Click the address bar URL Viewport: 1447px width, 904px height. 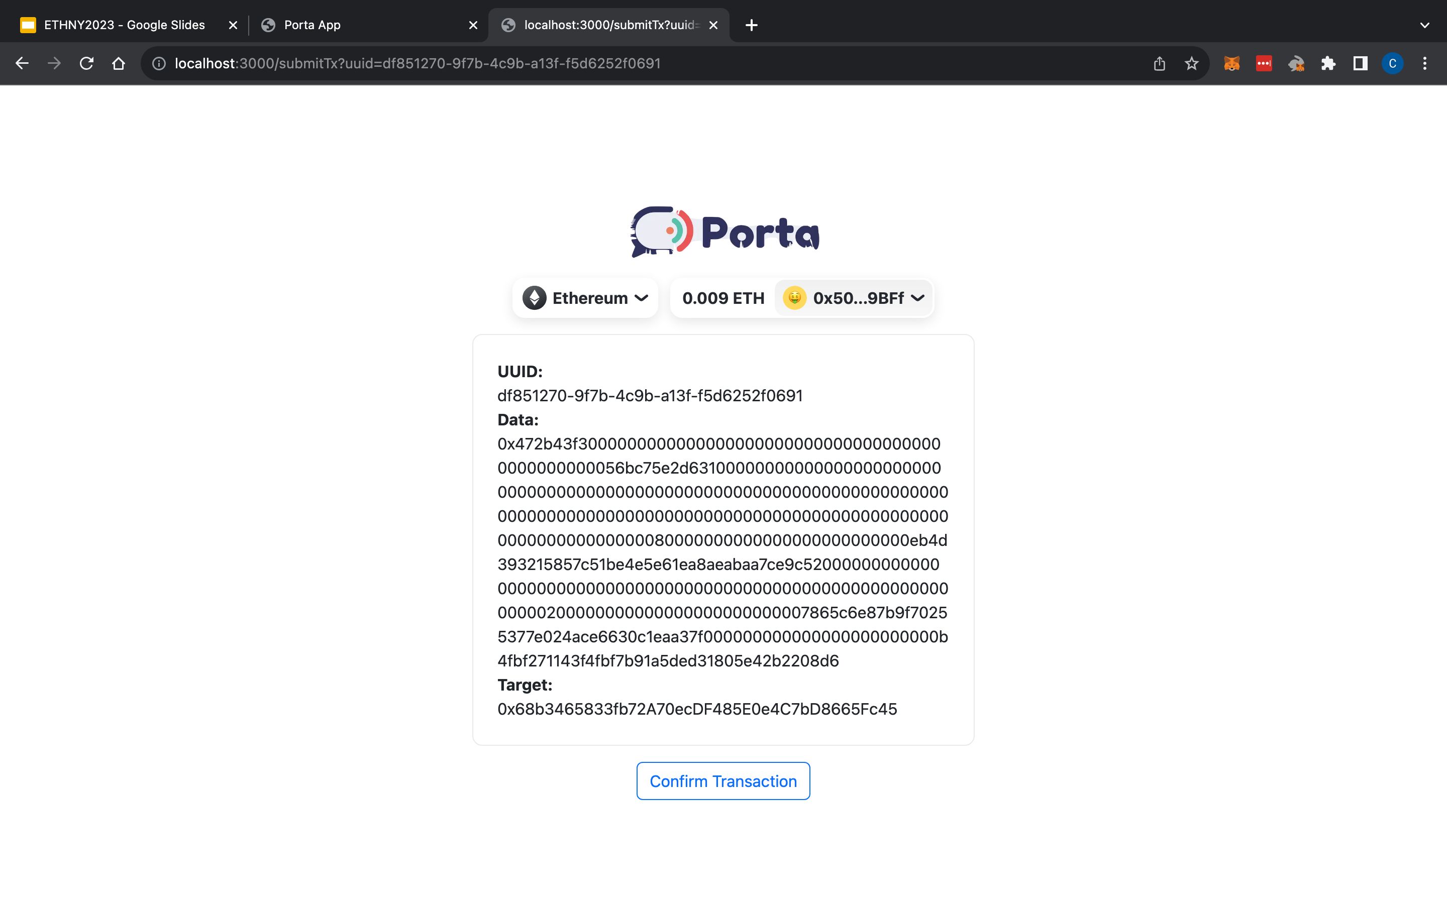(418, 63)
